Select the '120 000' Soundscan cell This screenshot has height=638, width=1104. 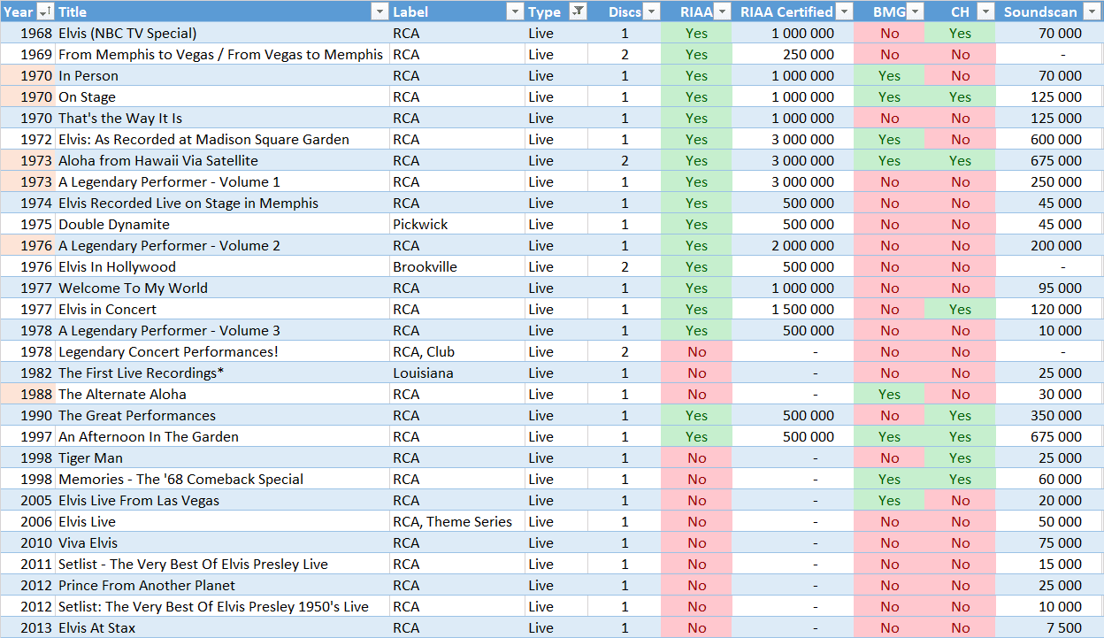pos(1049,309)
